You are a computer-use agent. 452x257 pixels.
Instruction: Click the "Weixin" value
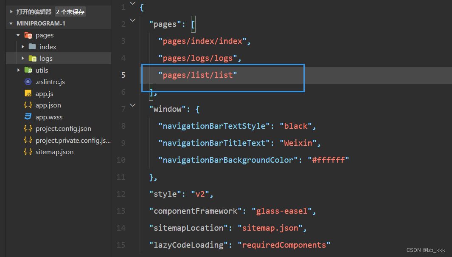(298, 143)
